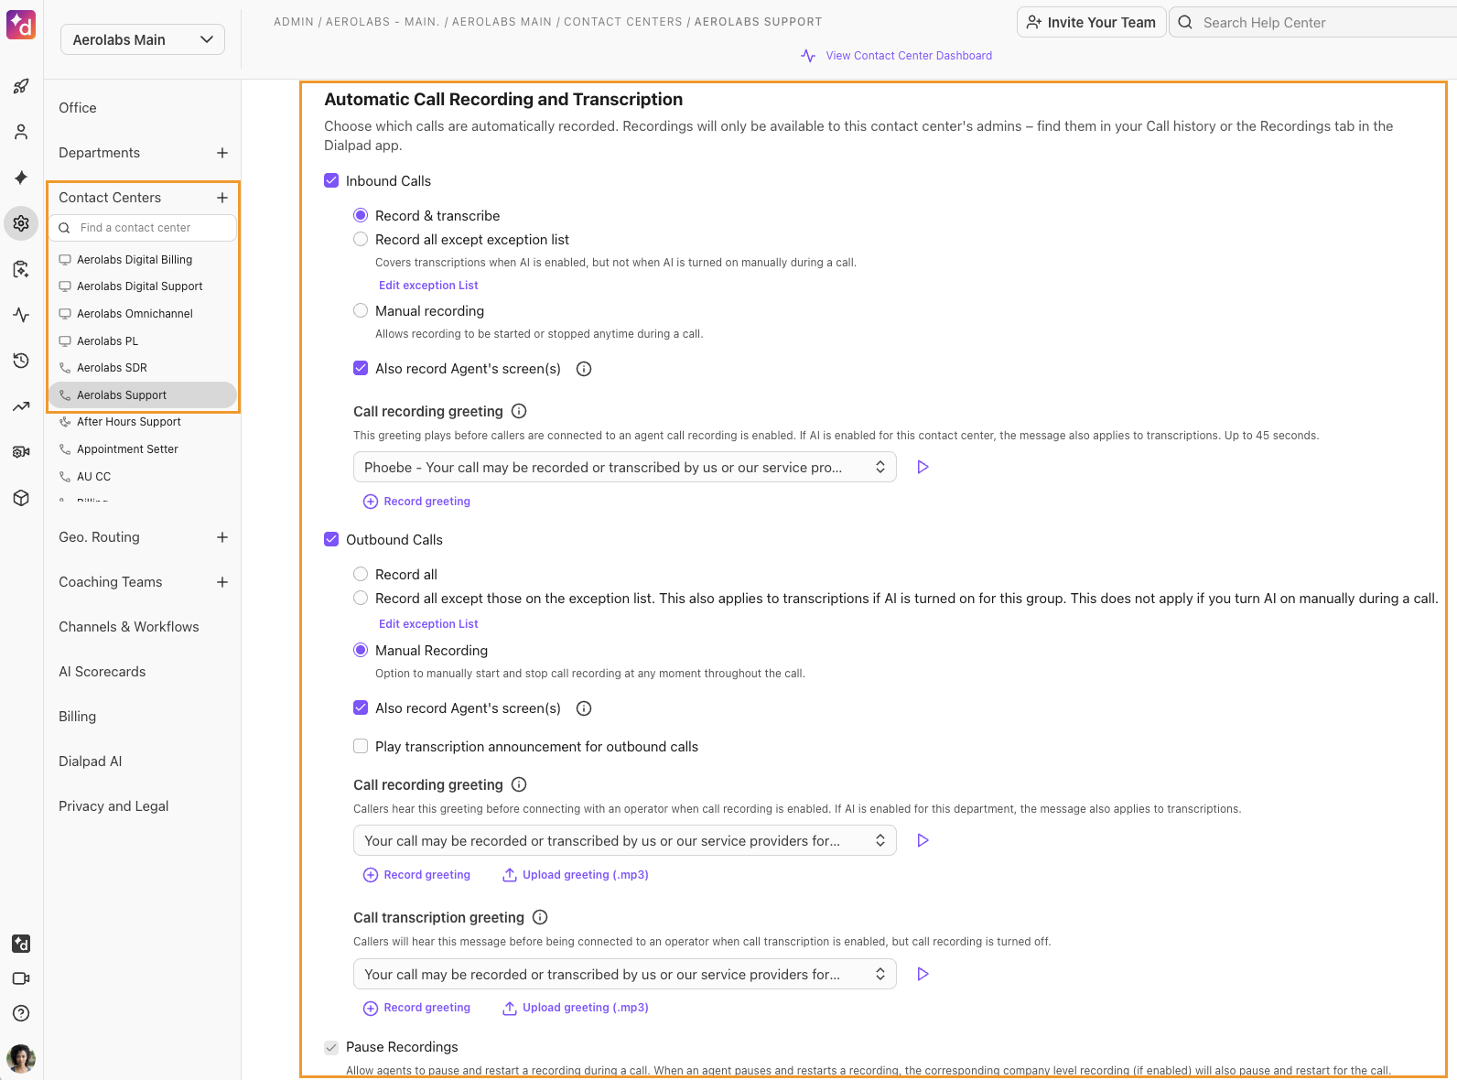Click Invite Your Team button
The width and height of the screenshot is (1457, 1080).
click(1091, 22)
